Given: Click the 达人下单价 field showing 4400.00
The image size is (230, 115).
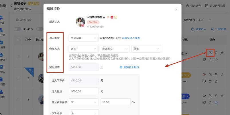Looking at the screenshot, I should click(84, 80).
